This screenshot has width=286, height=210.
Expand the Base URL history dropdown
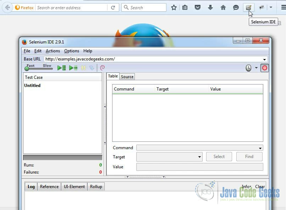[264, 59]
